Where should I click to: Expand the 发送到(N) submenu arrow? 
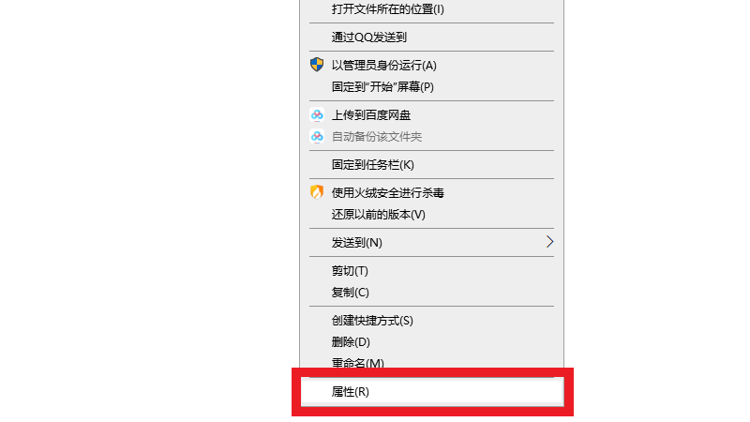coord(549,242)
